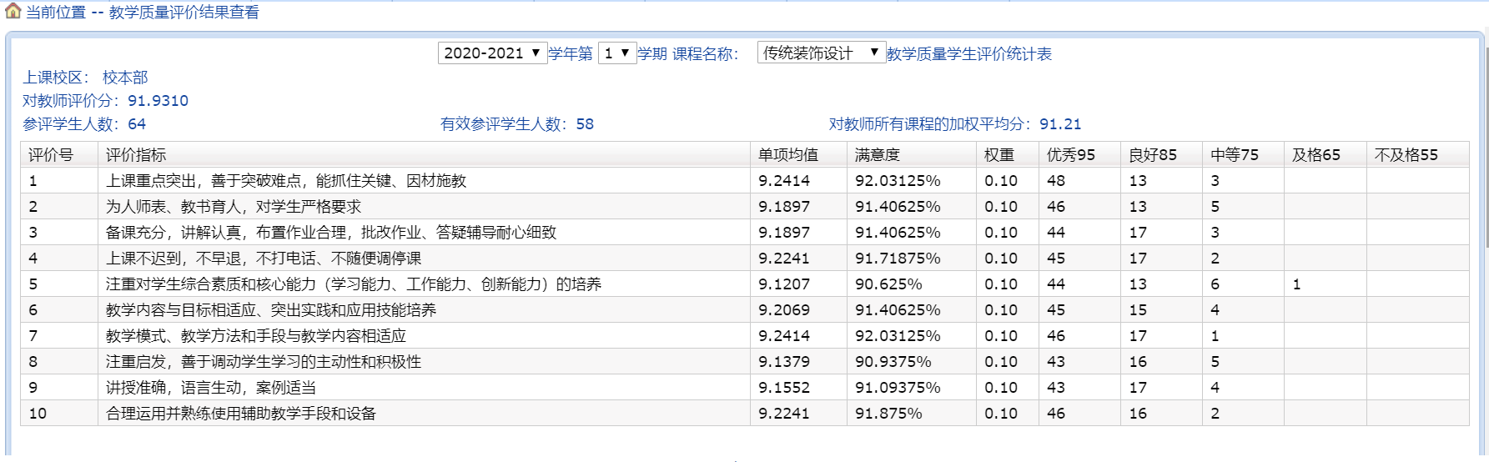Screen dimensions: 1489x462
Task: Click the 权重 column header
Action: [x=999, y=155]
